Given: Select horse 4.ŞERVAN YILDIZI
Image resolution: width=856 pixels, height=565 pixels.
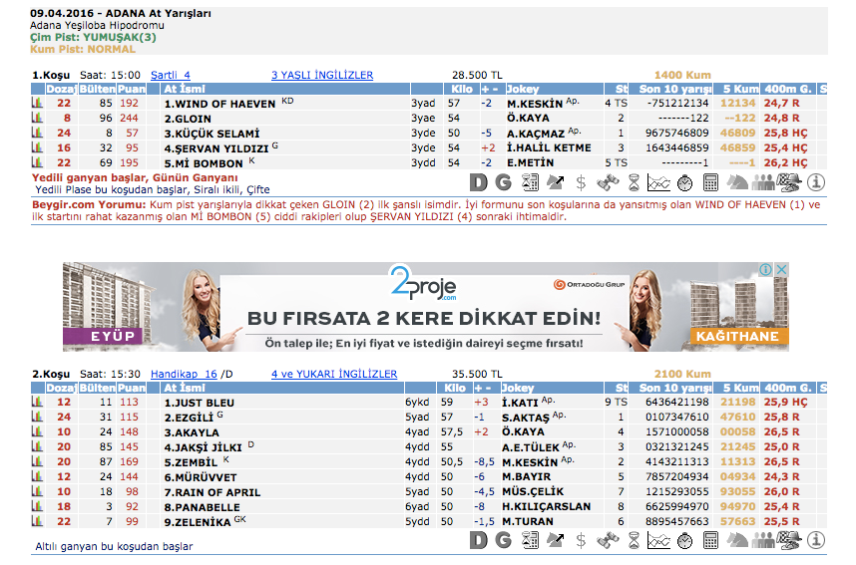Looking at the screenshot, I should tap(216, 148).
